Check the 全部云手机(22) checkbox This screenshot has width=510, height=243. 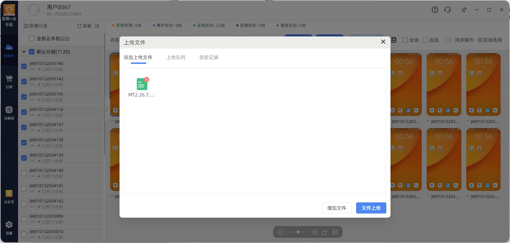coord(32,39)
